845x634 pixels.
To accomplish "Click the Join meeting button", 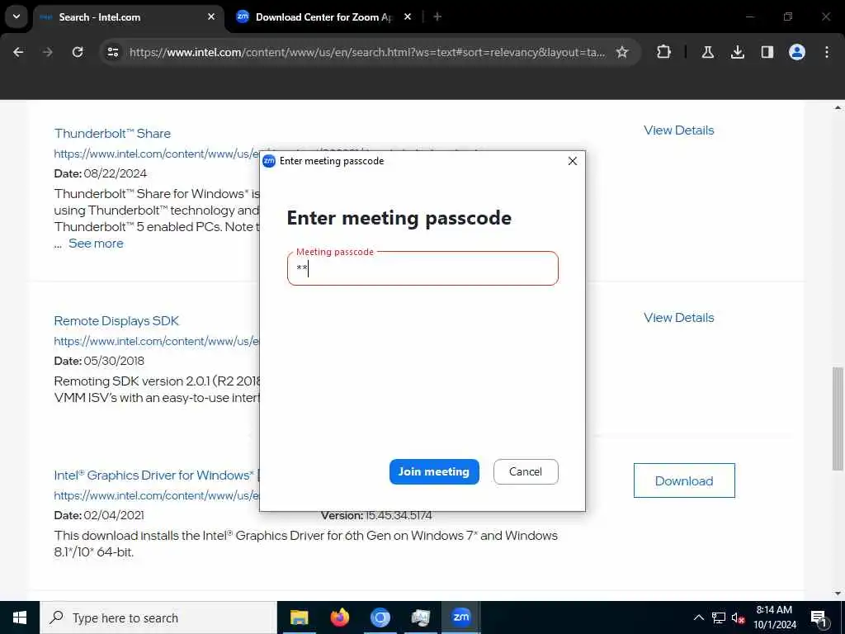I will [x=434, y=471].
